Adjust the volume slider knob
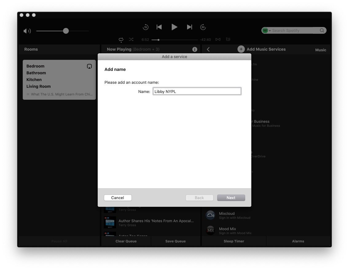349x270 pixels. (66, 31)
